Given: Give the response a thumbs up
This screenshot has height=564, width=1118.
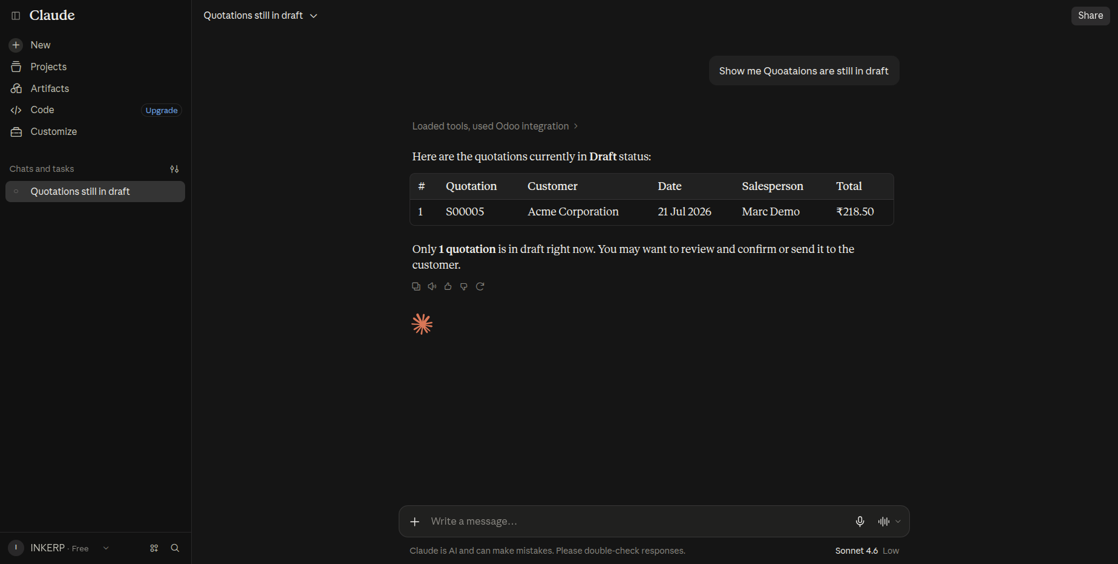Looking at the screenshot, I should click(448, 286).
